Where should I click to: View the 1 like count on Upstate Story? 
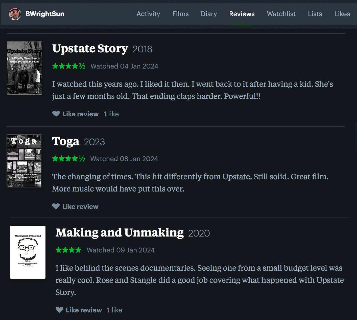pyautogui.click(x=111, y=114)
